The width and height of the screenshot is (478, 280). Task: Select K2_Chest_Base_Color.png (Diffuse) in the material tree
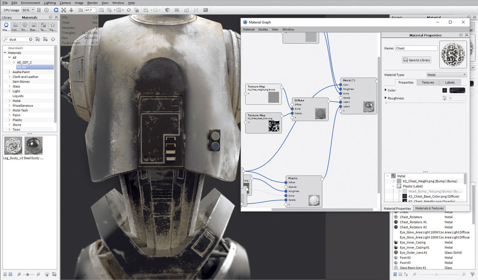(434, 196)
